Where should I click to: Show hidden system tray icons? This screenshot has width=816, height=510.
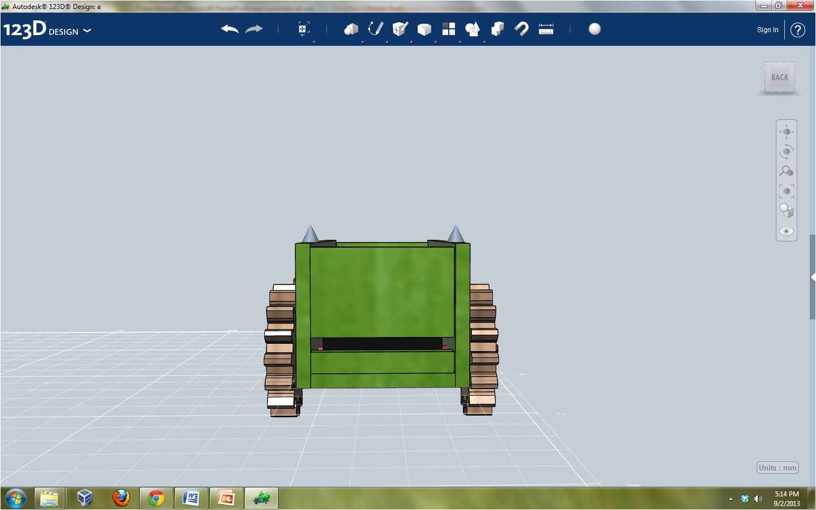[x=731, y=499]
